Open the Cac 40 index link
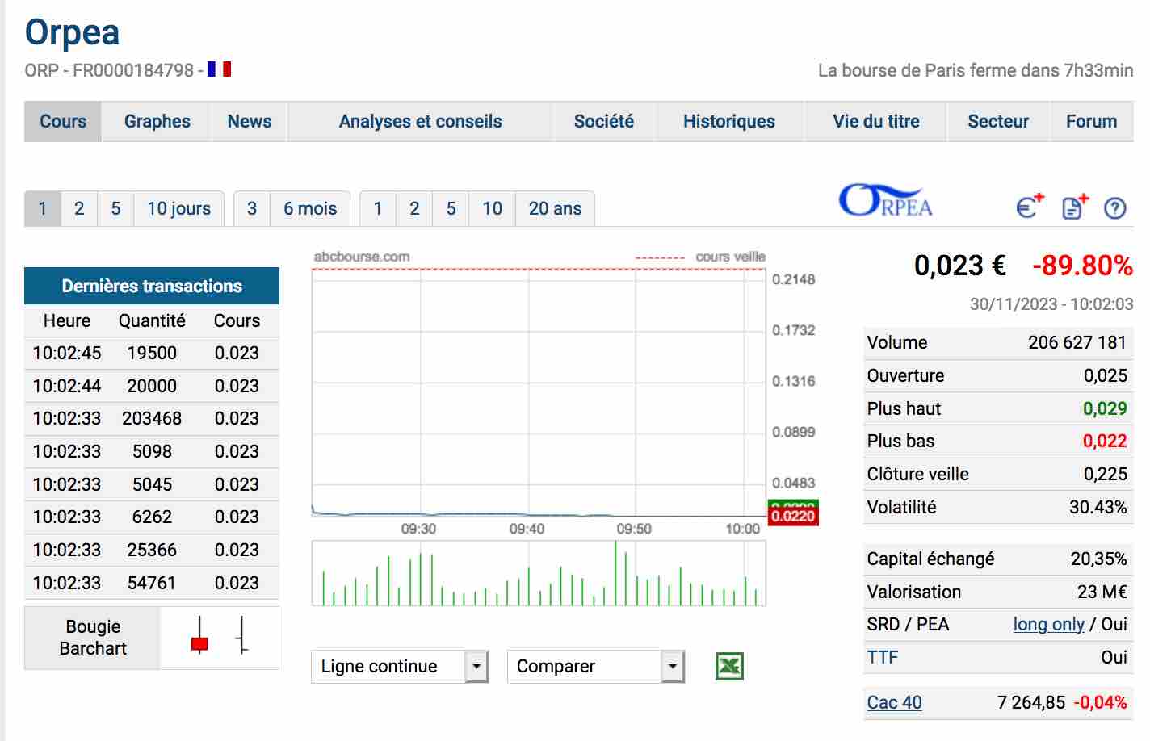 click(894, 702)
